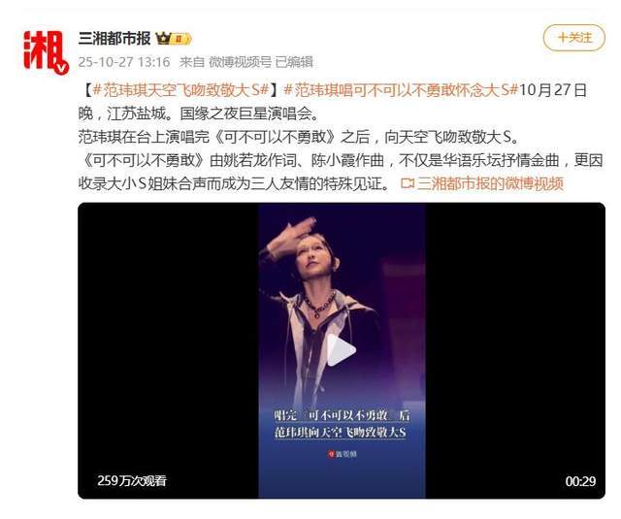Open hashtag #范玮琪天空飞吻致敬大S#
This screenshot has height=519, width=621.
click(x=181, y=90)
